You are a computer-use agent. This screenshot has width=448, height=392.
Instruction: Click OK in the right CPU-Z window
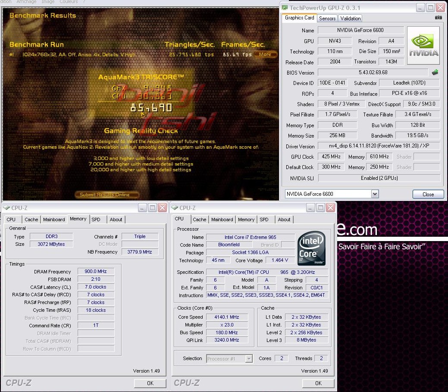point(318,383)
